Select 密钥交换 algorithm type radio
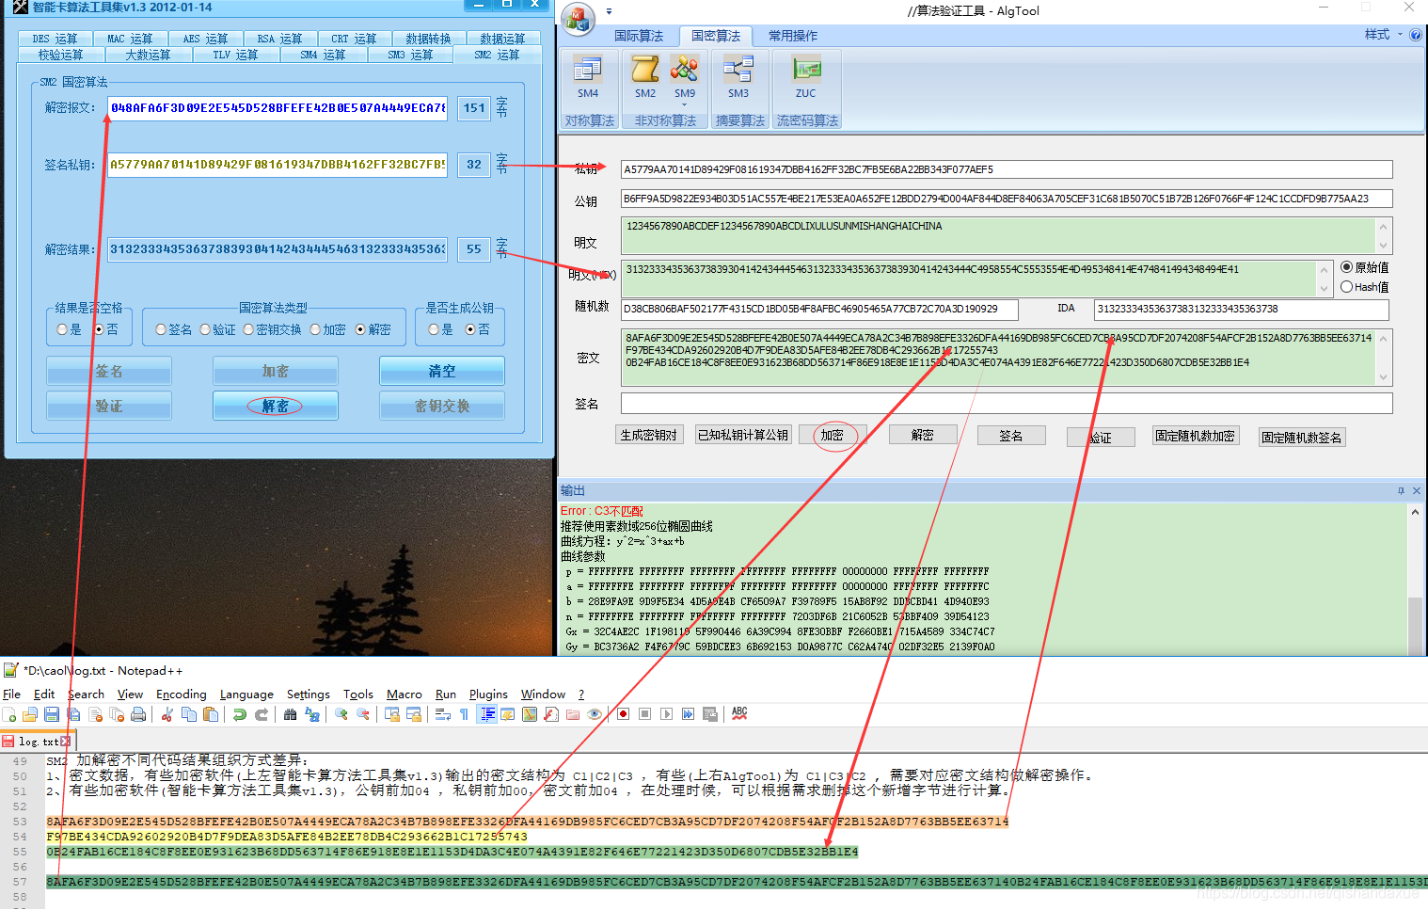Viewport: 1428px width, 910px height. [272, 329]
